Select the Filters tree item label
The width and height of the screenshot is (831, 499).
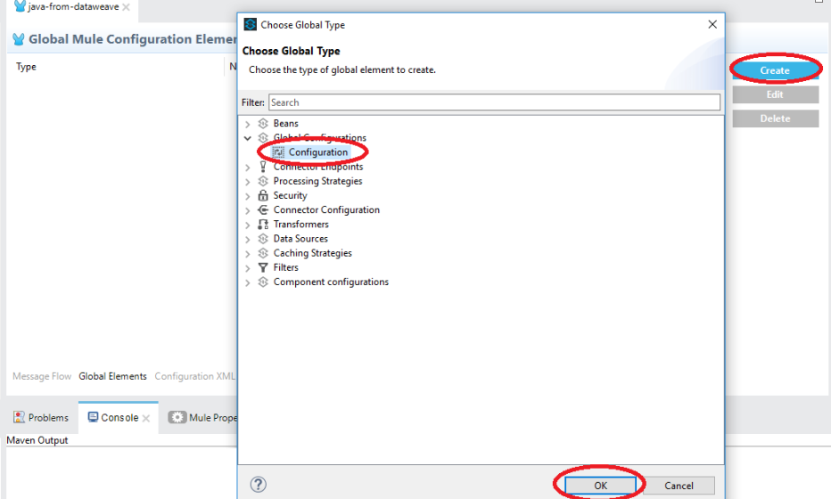coord(285,267)
